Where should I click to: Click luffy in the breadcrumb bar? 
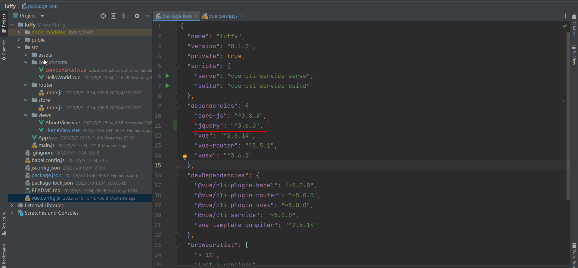click(x=10, y=6)
